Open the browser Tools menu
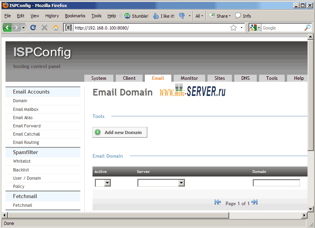 click(x=96, y=16)
